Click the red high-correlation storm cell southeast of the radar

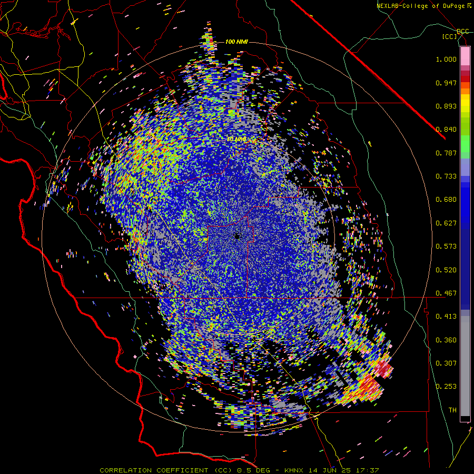tap(384, 369)
